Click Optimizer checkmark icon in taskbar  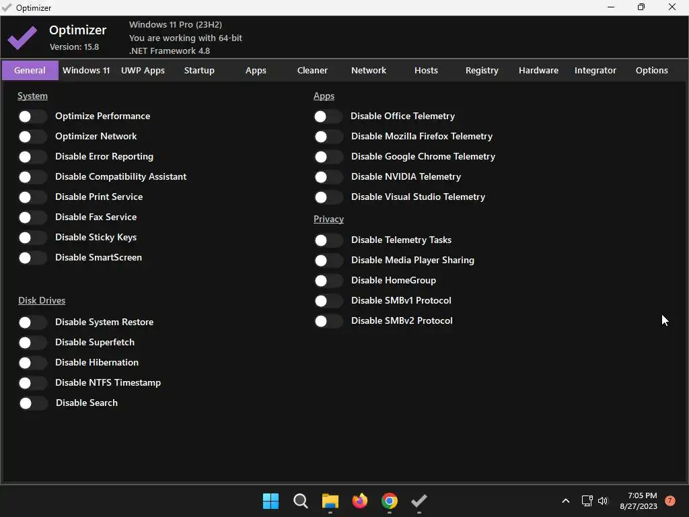tap(419, 501)
